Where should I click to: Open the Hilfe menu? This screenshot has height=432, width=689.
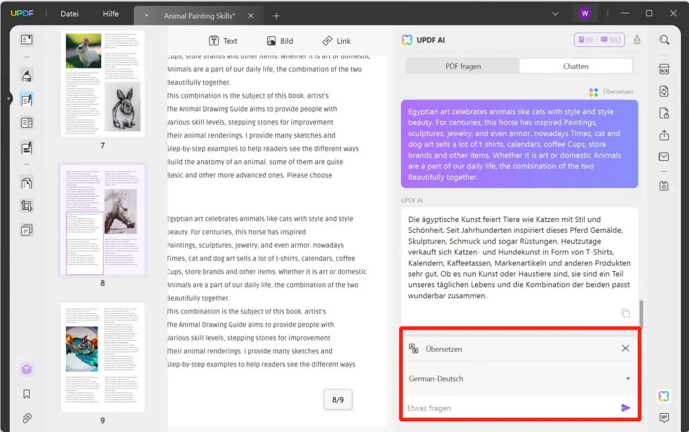click(x=111, y=13)
